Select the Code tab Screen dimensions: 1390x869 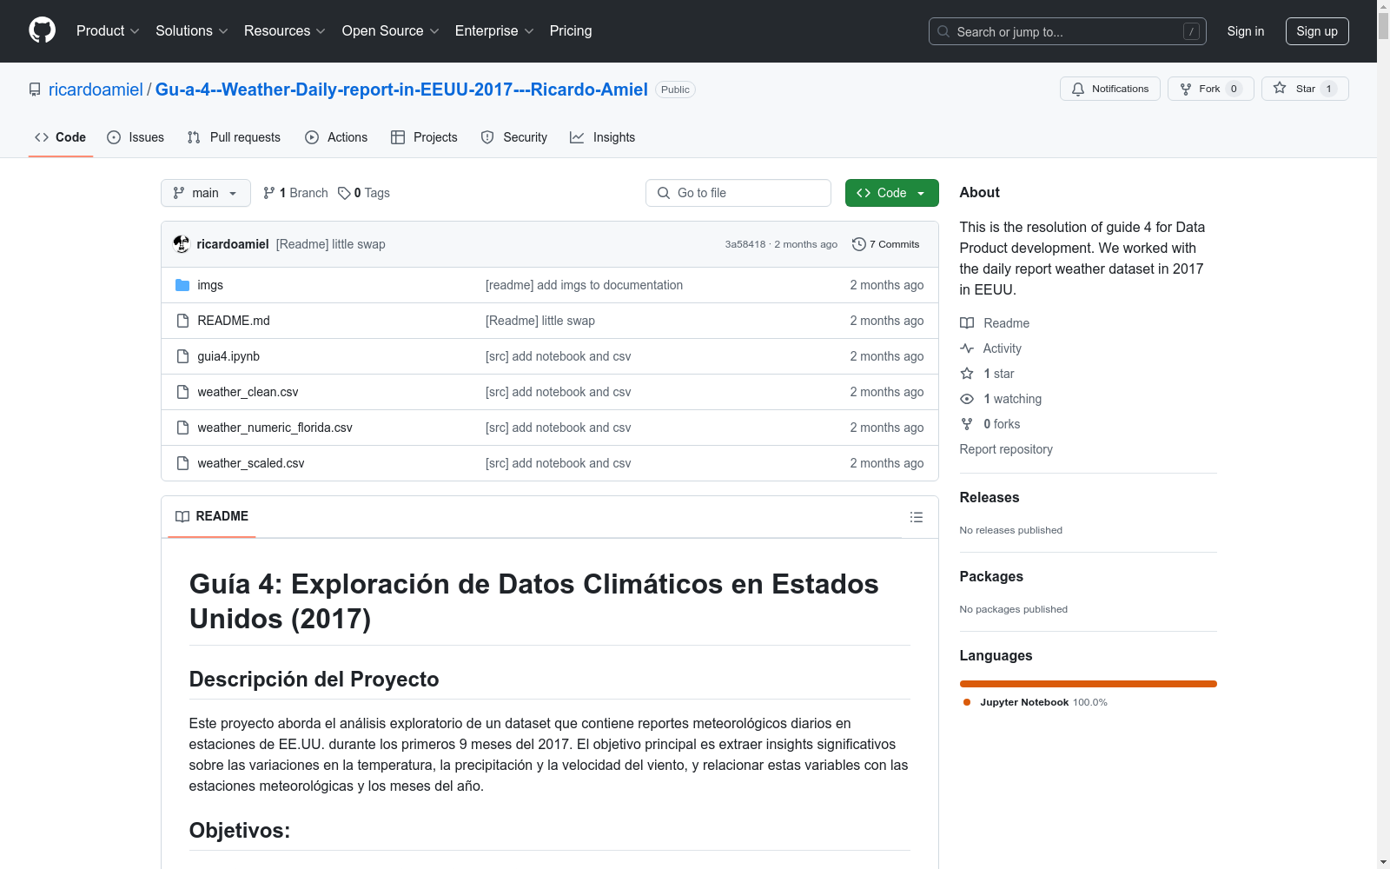[x=61, y=137]
